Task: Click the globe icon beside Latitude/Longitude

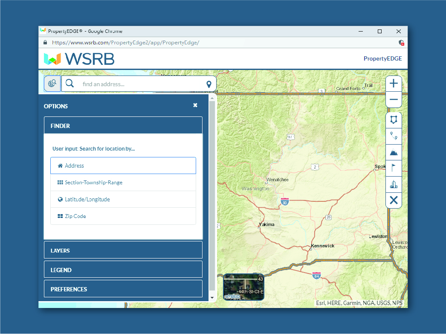Action: click(x=60, y=200)
